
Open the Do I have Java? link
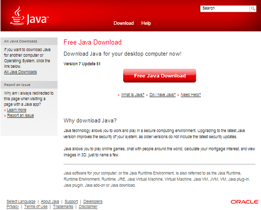(x=163, y=95)
